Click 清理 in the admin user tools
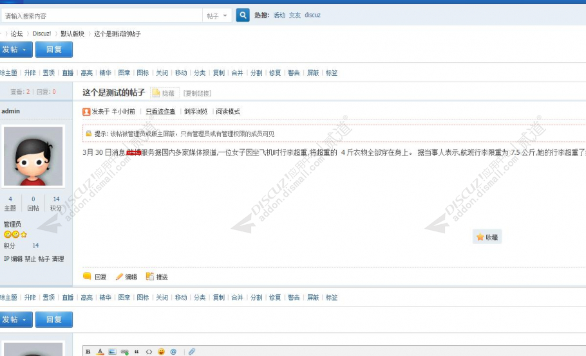586x356 pixels. coord(58,259)
